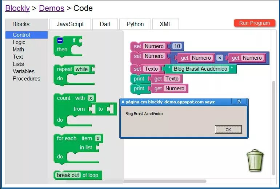Click the "from" label on count block

[x=79, y=109]
